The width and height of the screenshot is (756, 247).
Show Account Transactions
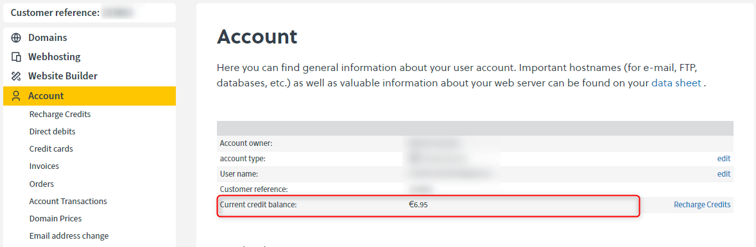tap(68, 202)
